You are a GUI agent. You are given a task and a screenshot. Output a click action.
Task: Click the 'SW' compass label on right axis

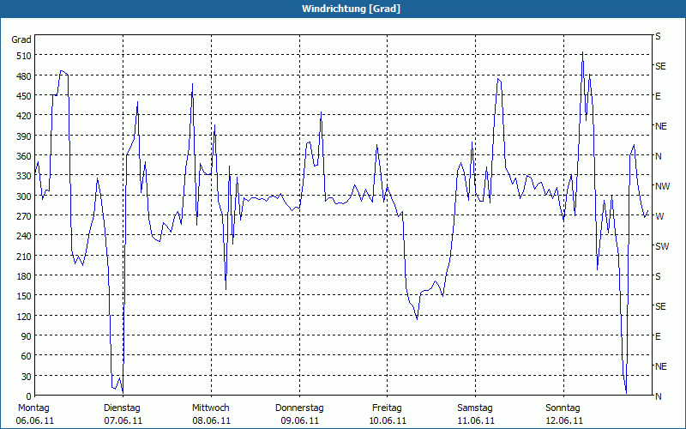click(x=662, y=246)
